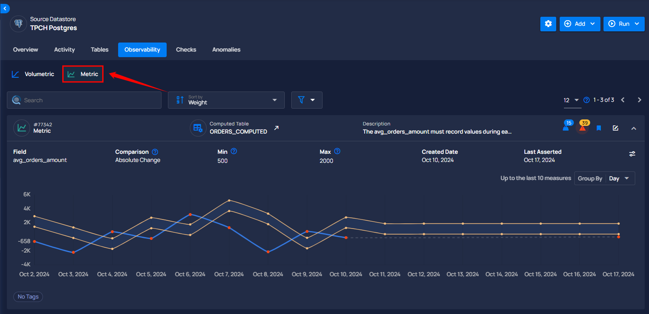Open the Group By Day dropdown

click(x=605, y=178)
